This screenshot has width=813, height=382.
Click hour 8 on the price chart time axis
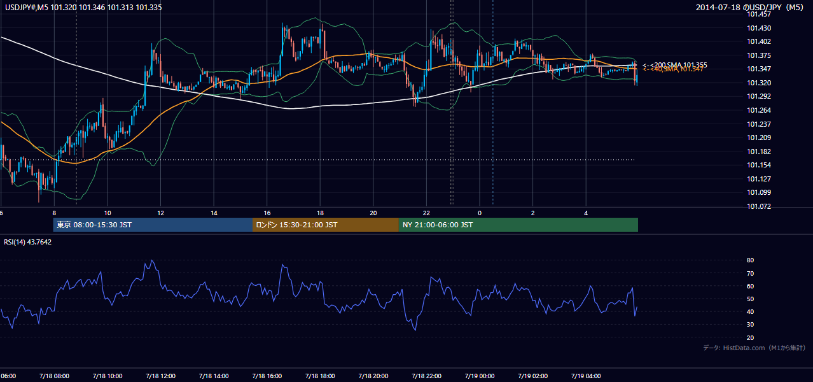click(x=54, y=213)
